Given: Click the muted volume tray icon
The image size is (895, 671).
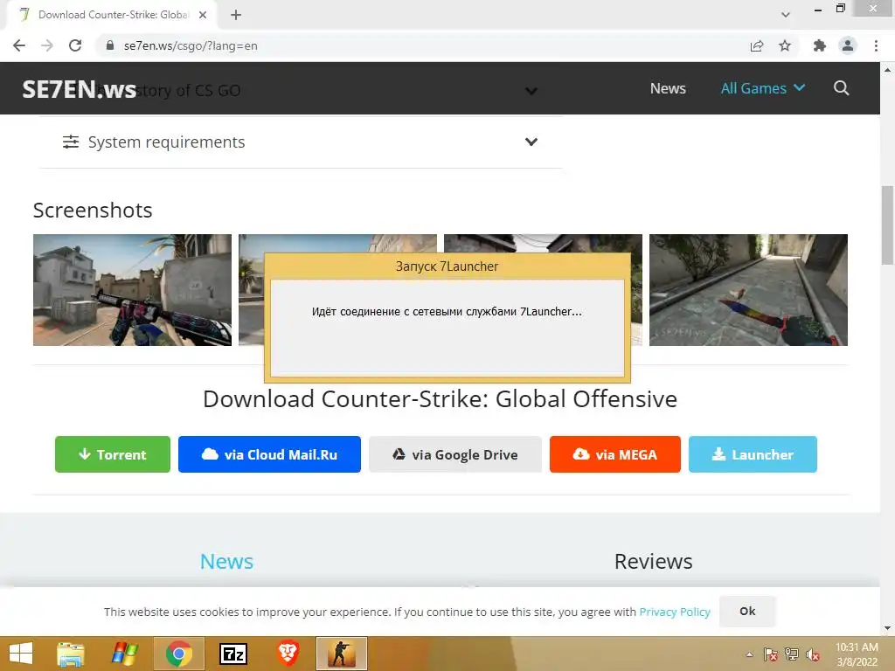Looking at the screenshot, I should [x=813, y=654].
